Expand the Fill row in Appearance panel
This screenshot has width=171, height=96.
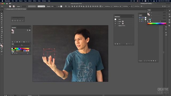tap(117, 23)
